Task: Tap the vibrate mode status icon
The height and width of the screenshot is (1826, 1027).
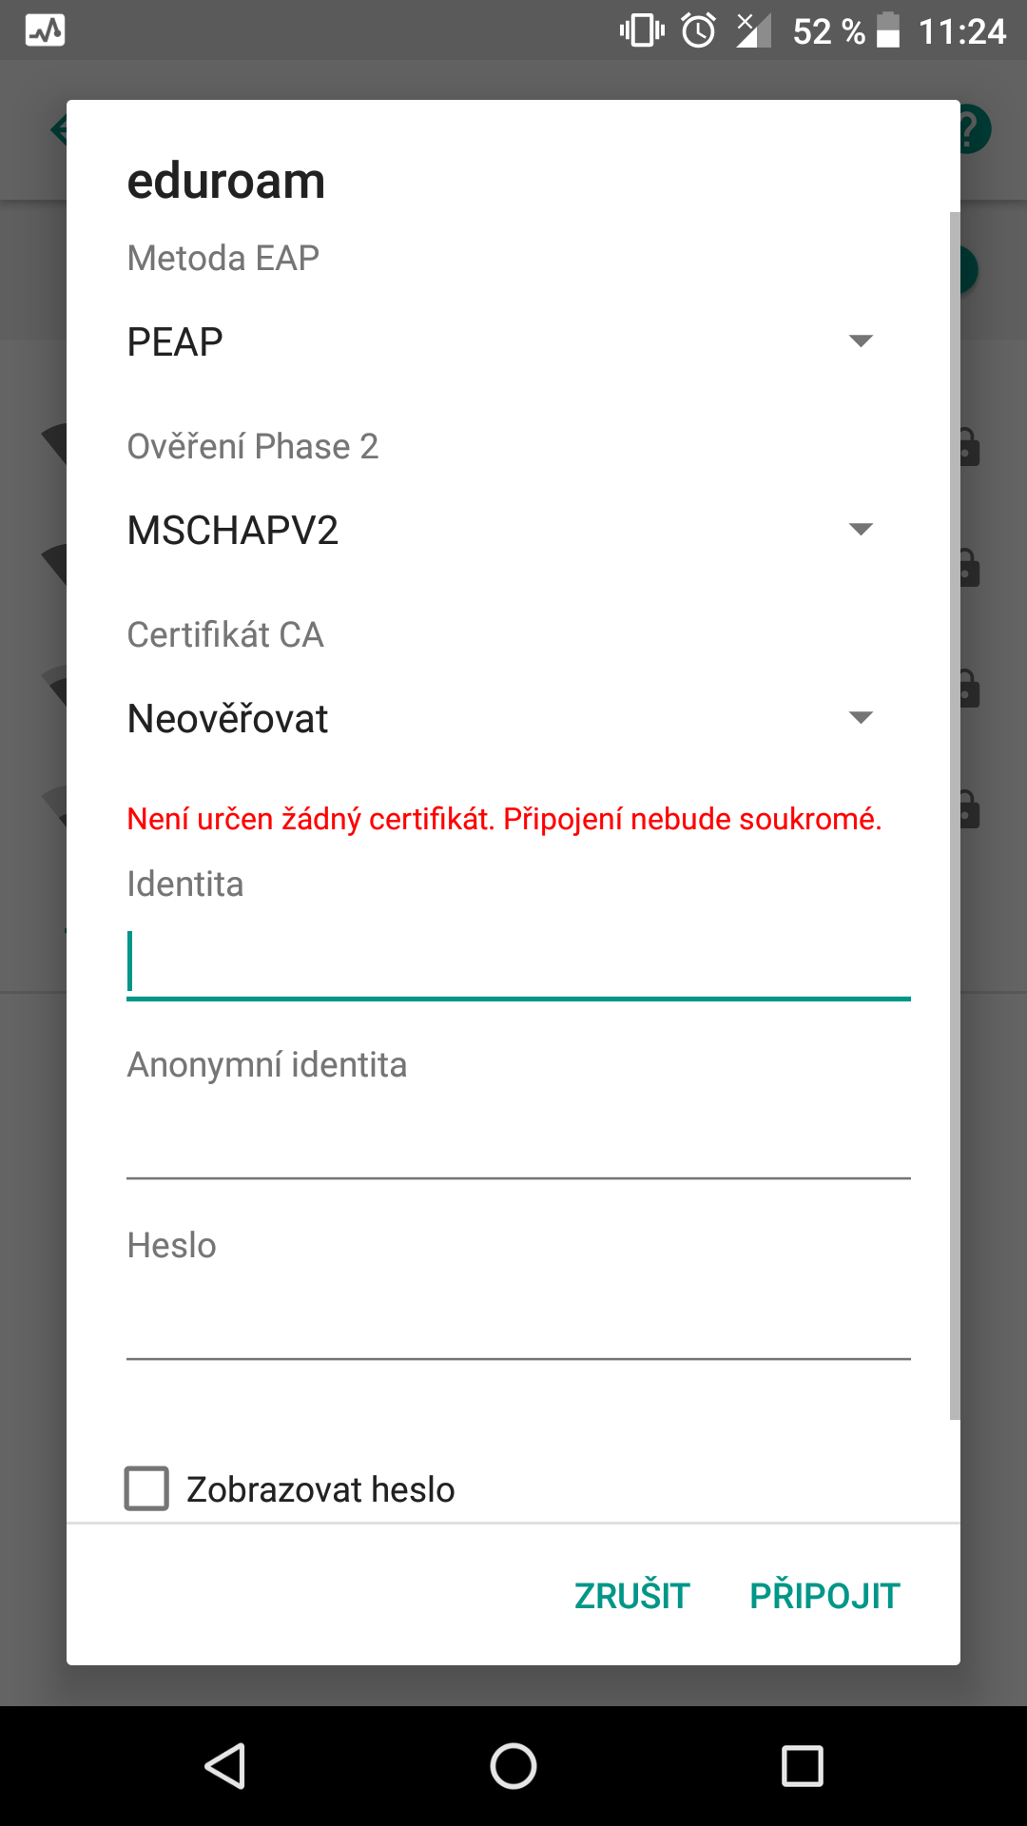Action: pos(642,31)
